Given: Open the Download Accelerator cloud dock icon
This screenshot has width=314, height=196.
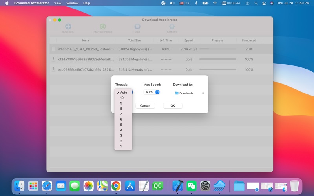Looking at the screenshot, I should pos(219,186).
